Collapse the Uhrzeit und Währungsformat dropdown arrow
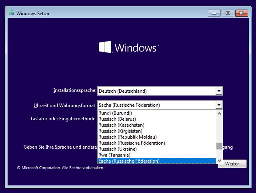Screen dimensions: 256x193 click(x=219, y=105)
